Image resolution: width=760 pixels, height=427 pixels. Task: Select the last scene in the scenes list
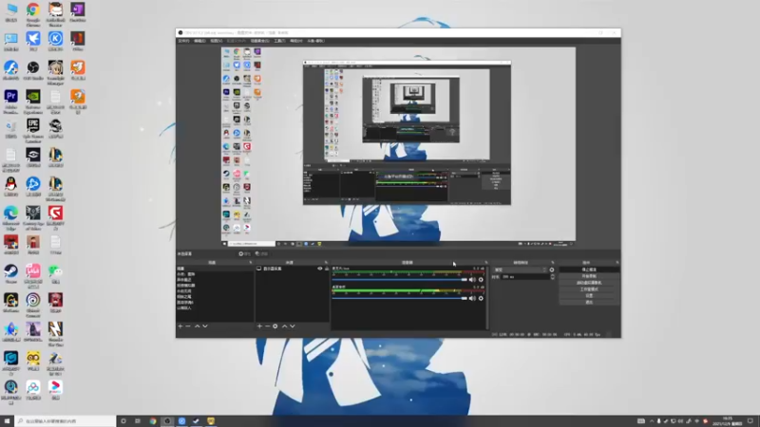tap(215, 307)
